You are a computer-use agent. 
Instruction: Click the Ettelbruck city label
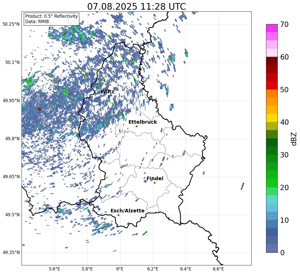tap(143, 122)
